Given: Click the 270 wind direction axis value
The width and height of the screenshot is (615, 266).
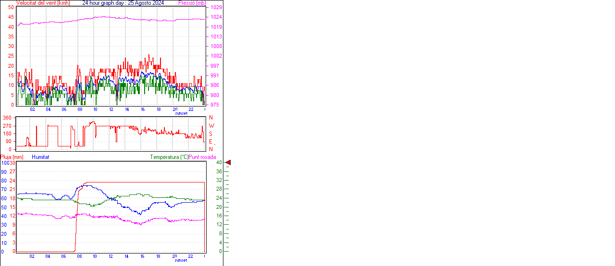Looking at the screenshot, I should point(7,126).
